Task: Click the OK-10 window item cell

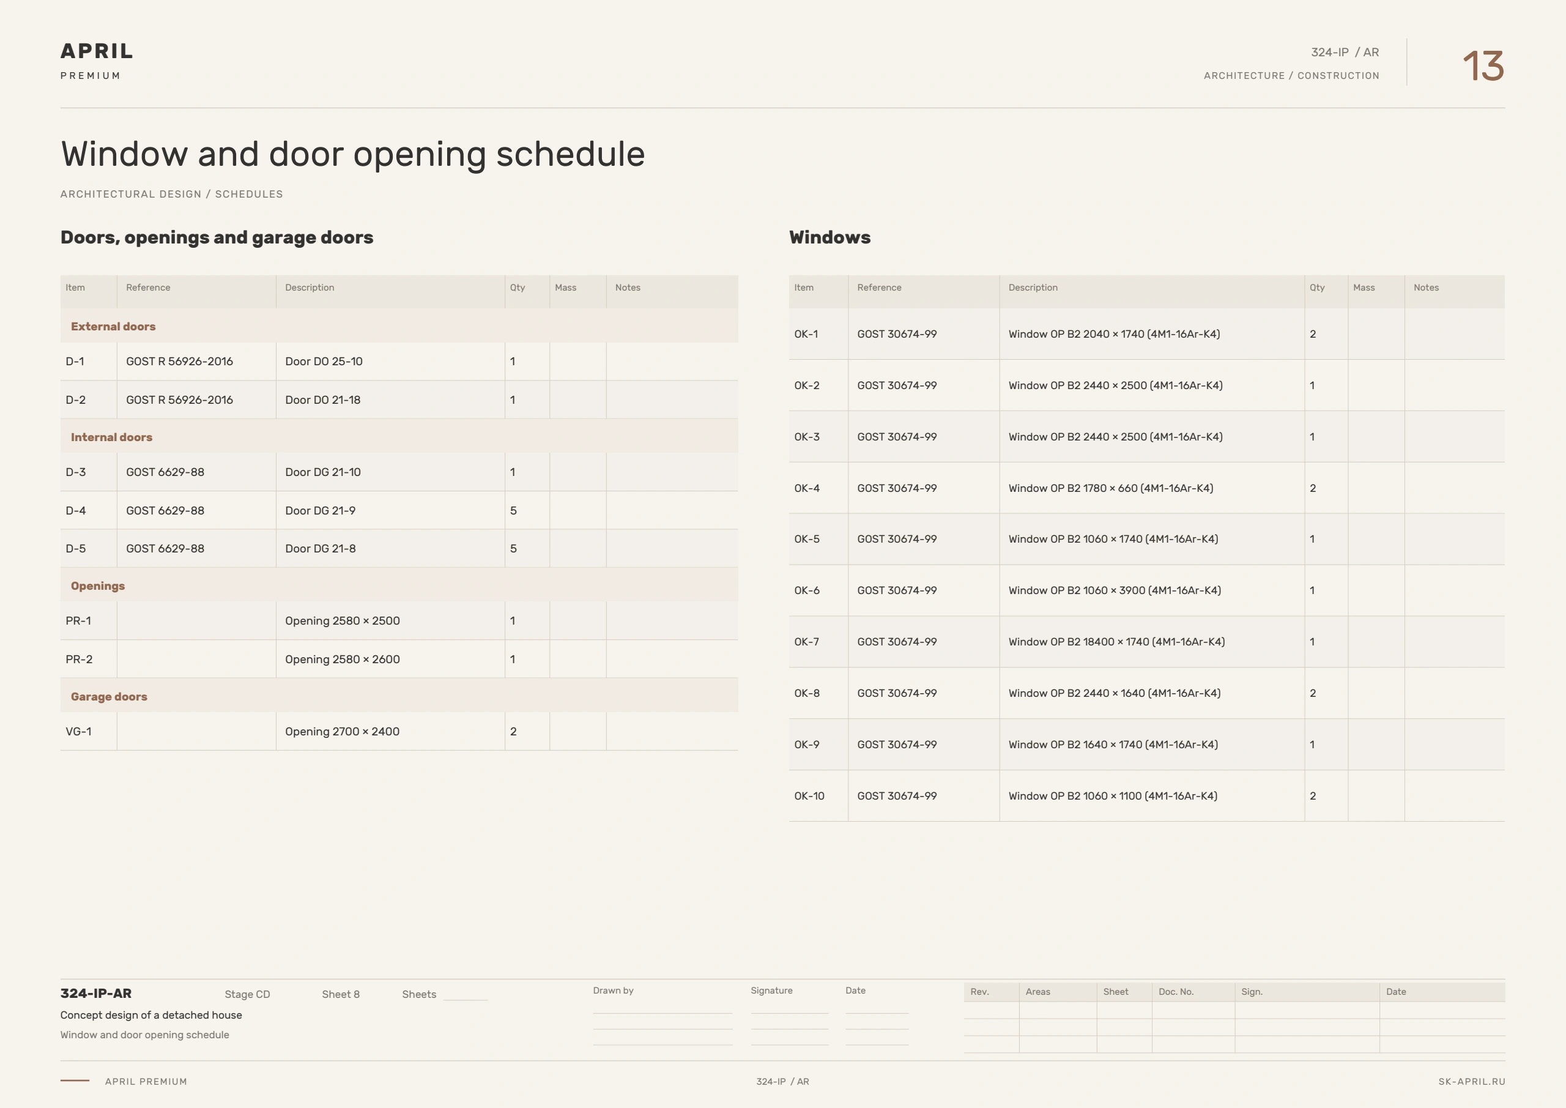Action: [x=818, y=795]
